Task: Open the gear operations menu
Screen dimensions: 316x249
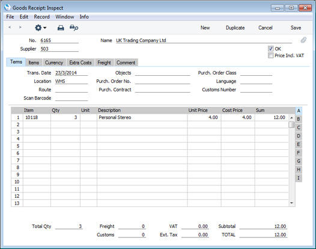Action: click(x=40, y=28)
